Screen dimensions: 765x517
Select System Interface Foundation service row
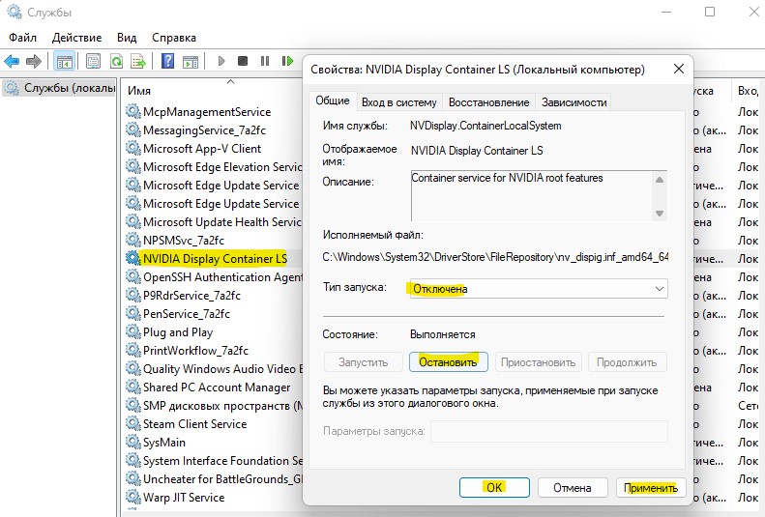point(213,461)
